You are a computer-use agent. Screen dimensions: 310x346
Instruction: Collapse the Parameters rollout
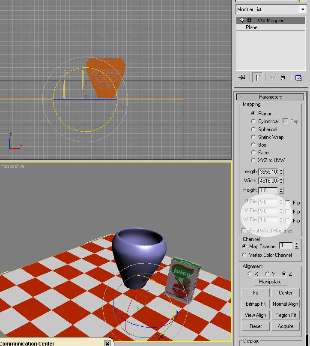click(240, 97)
